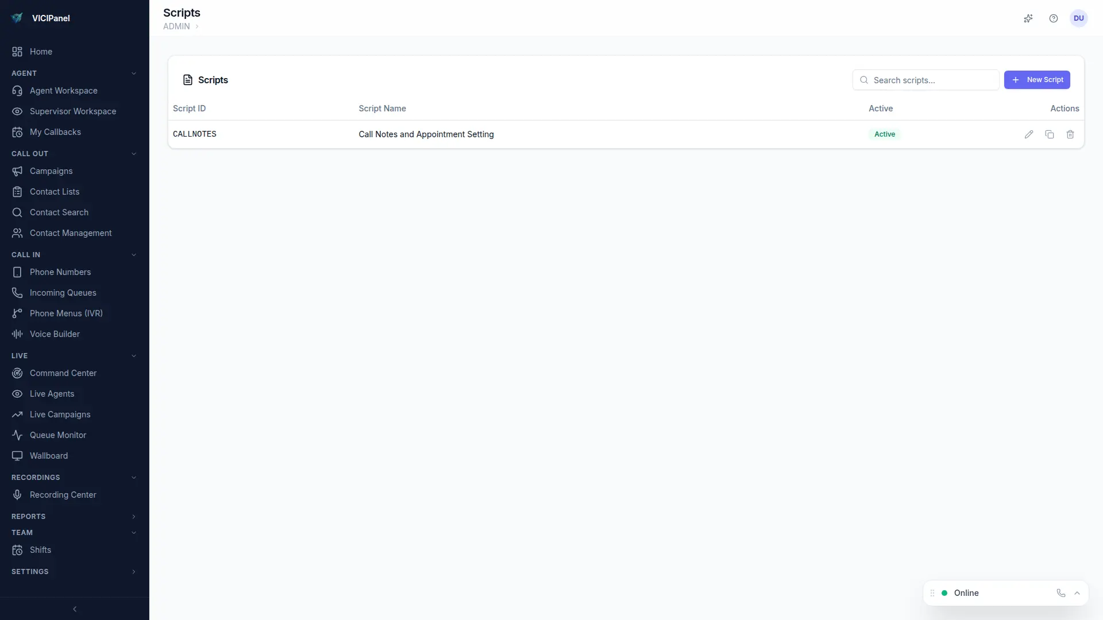
Task: Delete the CALLNOTES script with trash icon
Action: pyautogui.click(x=1070, y=134)
